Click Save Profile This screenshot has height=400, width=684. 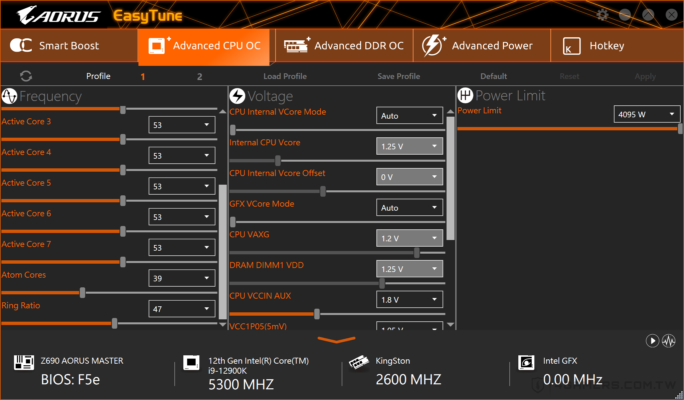399,76
